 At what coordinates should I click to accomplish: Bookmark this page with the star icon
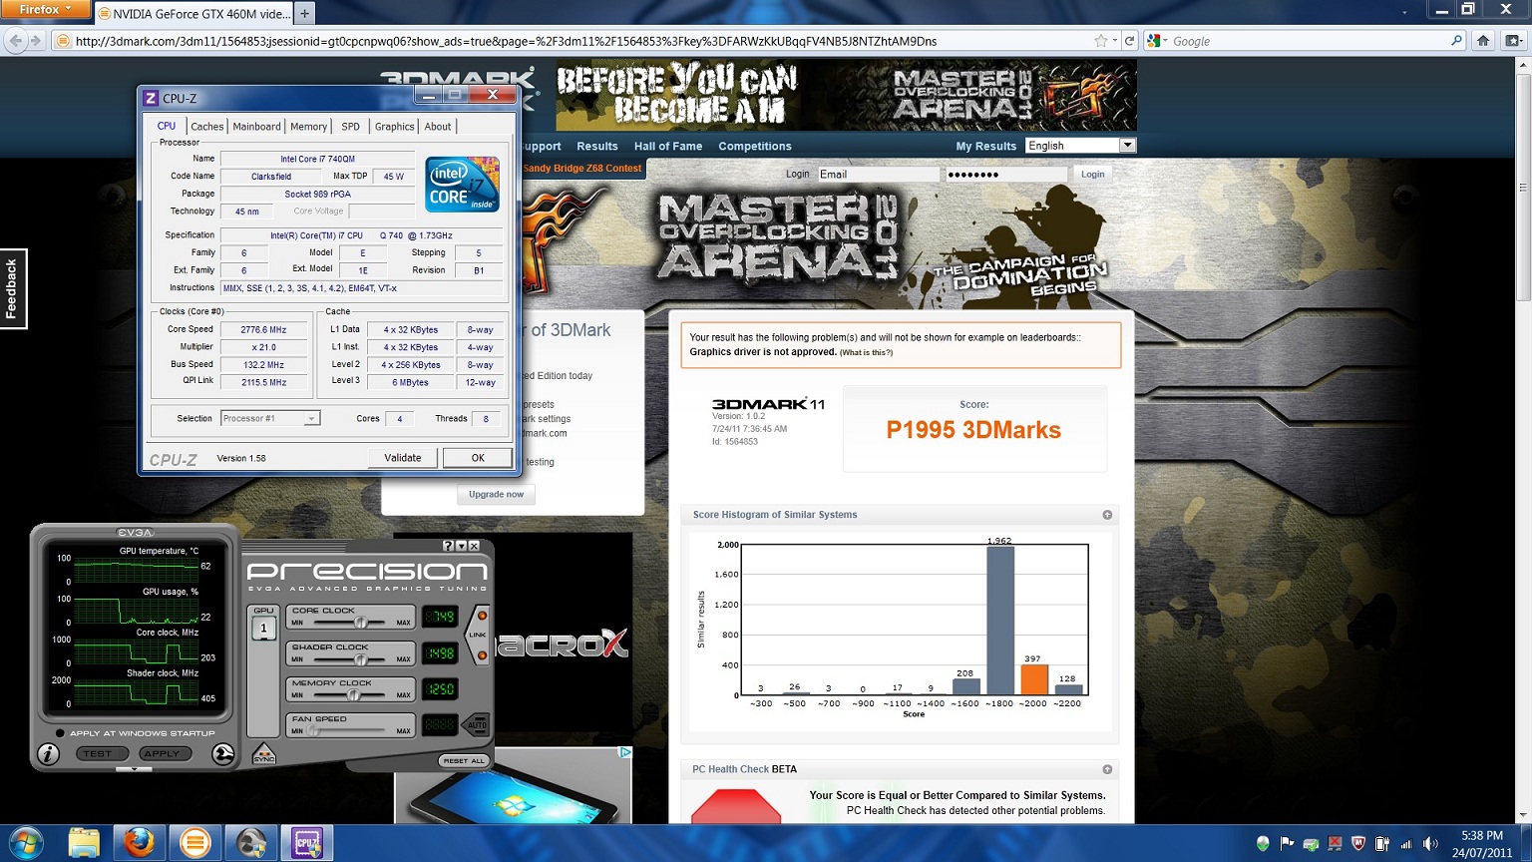[x=1101, y=41]
